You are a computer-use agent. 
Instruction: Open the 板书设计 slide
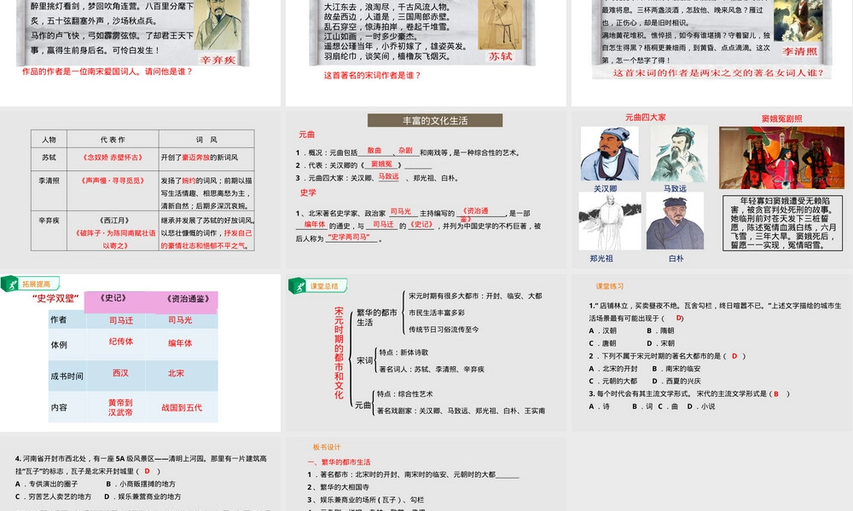[426, 474]
